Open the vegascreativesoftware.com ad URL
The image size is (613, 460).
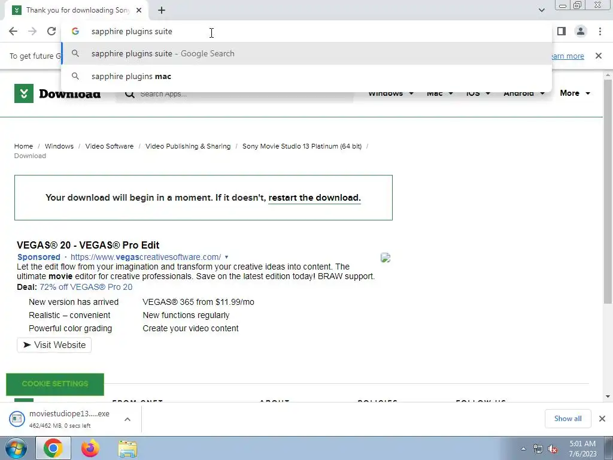(x=145, y=257)
